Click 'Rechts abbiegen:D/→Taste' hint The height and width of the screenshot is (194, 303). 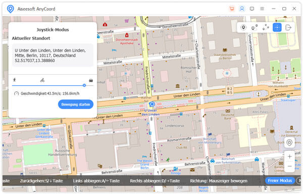(155, 181)
